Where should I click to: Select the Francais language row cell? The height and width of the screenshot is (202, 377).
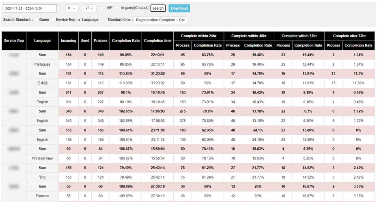pos(42,196)
